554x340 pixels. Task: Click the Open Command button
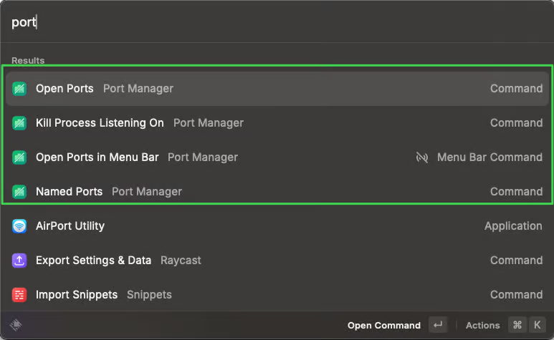tap(398, 325)
